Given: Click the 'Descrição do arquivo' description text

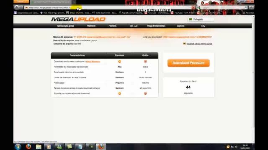Looking at the screenshot, I should point(75,40).
